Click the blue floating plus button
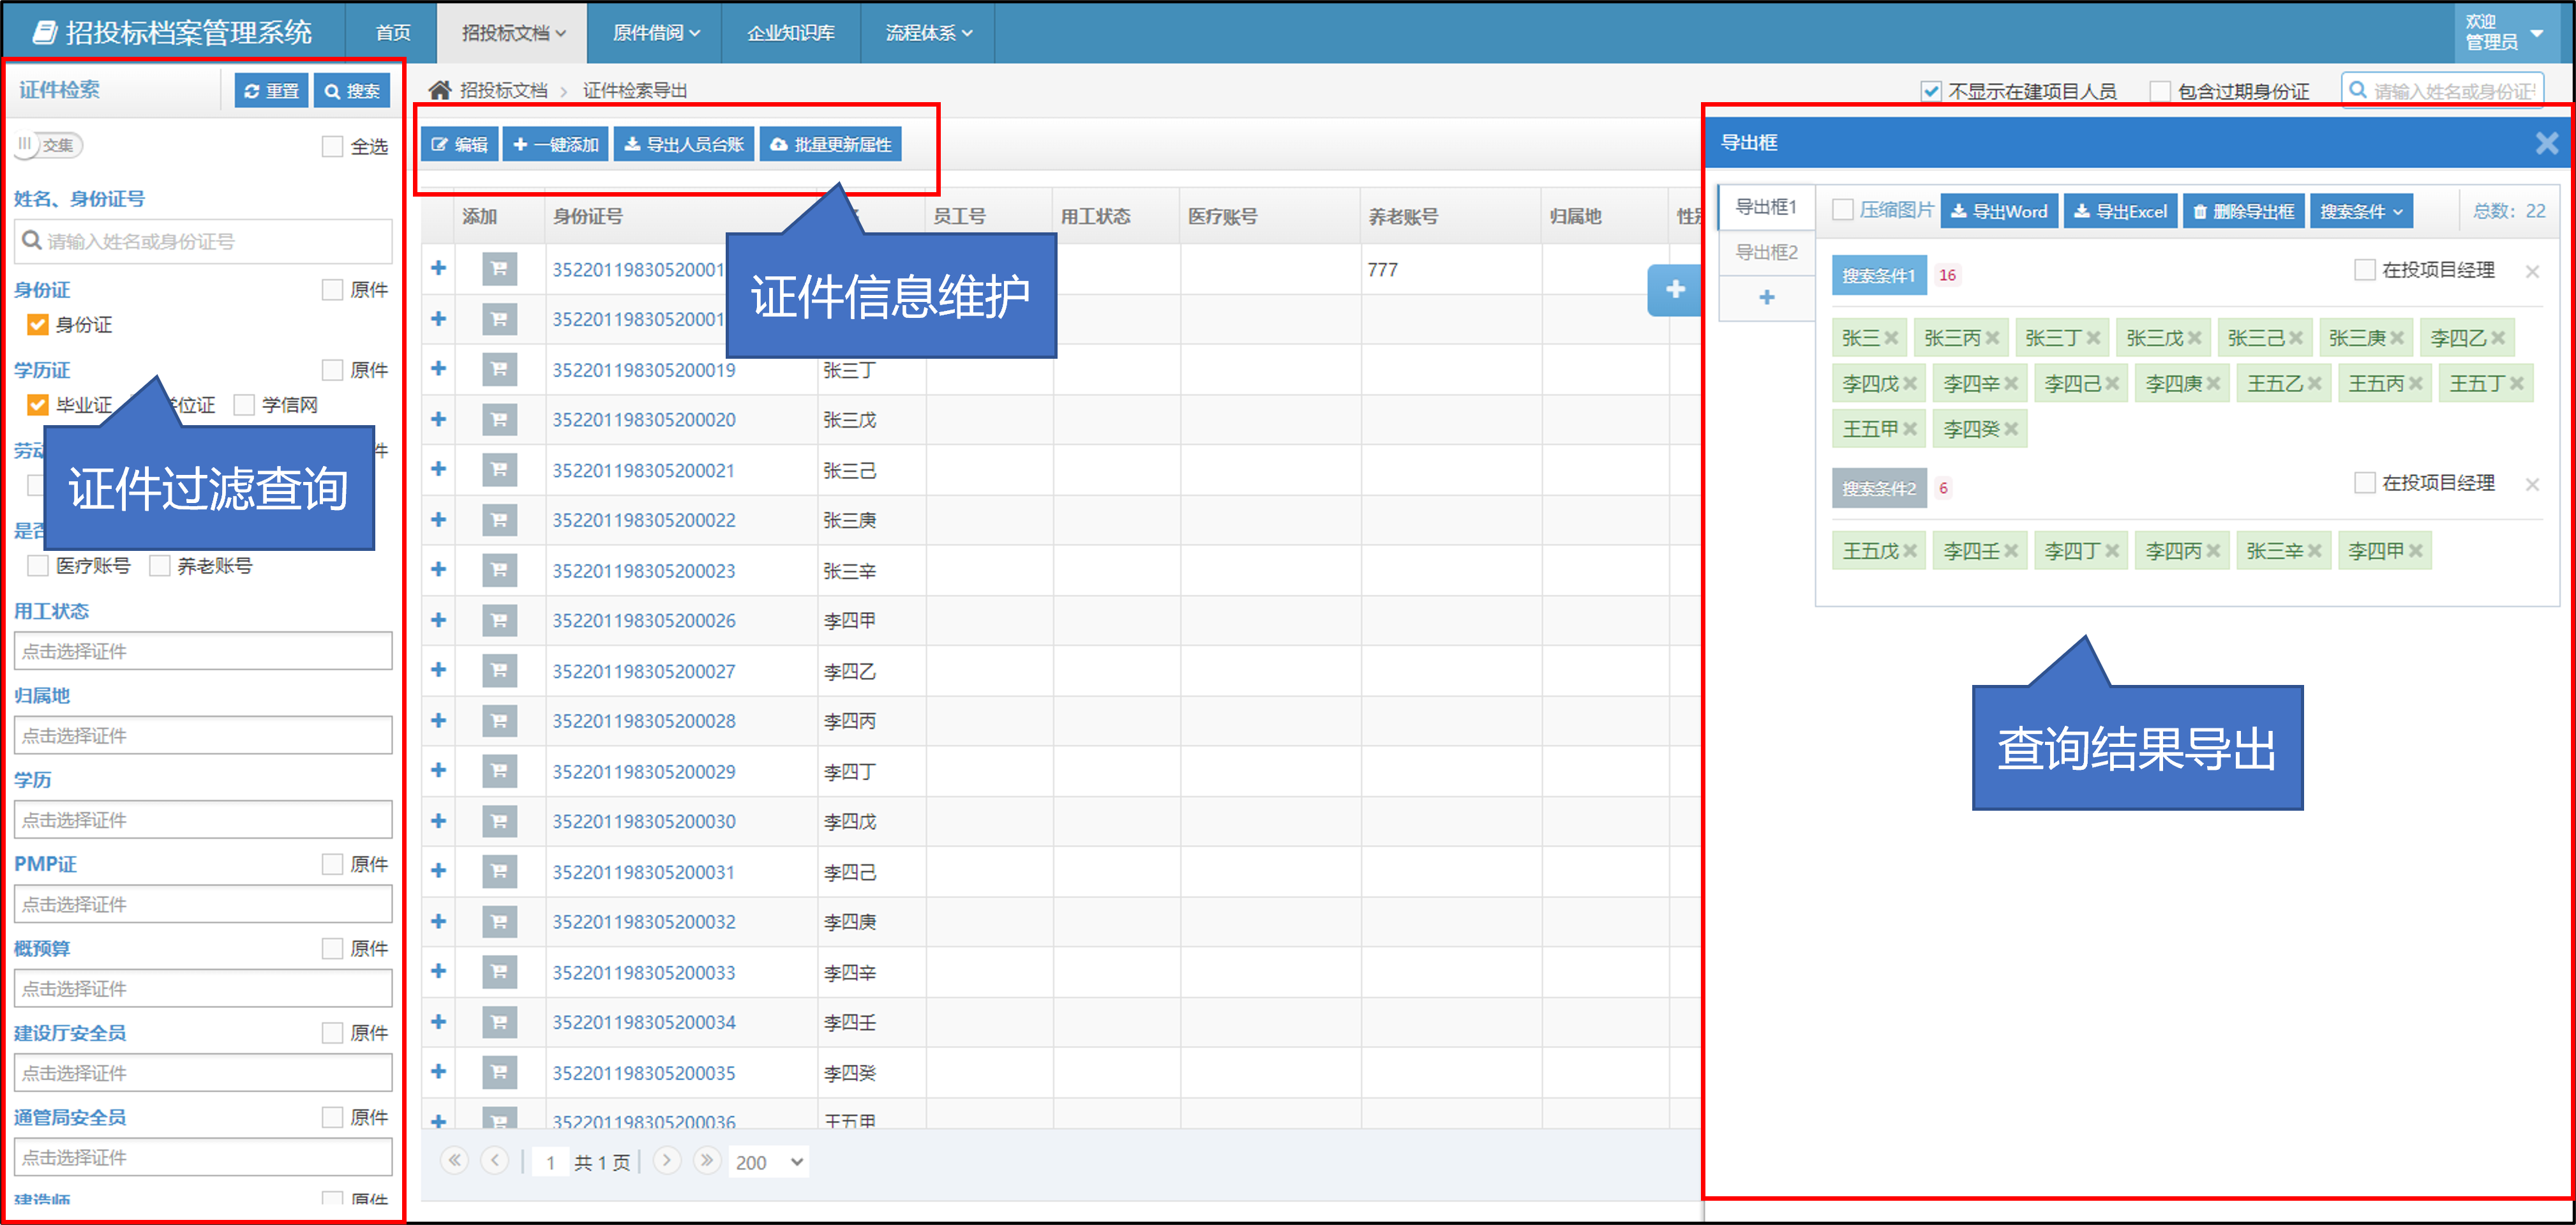Screen dimensions: 2576x1225 click(x=1675, y=290)
